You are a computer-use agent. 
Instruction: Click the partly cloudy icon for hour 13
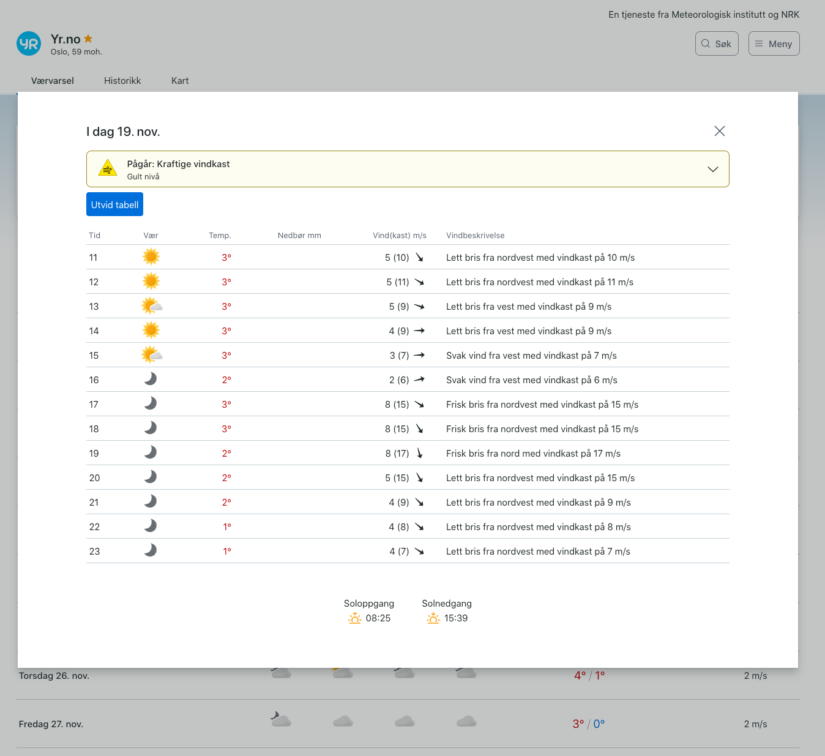(152, 305)
